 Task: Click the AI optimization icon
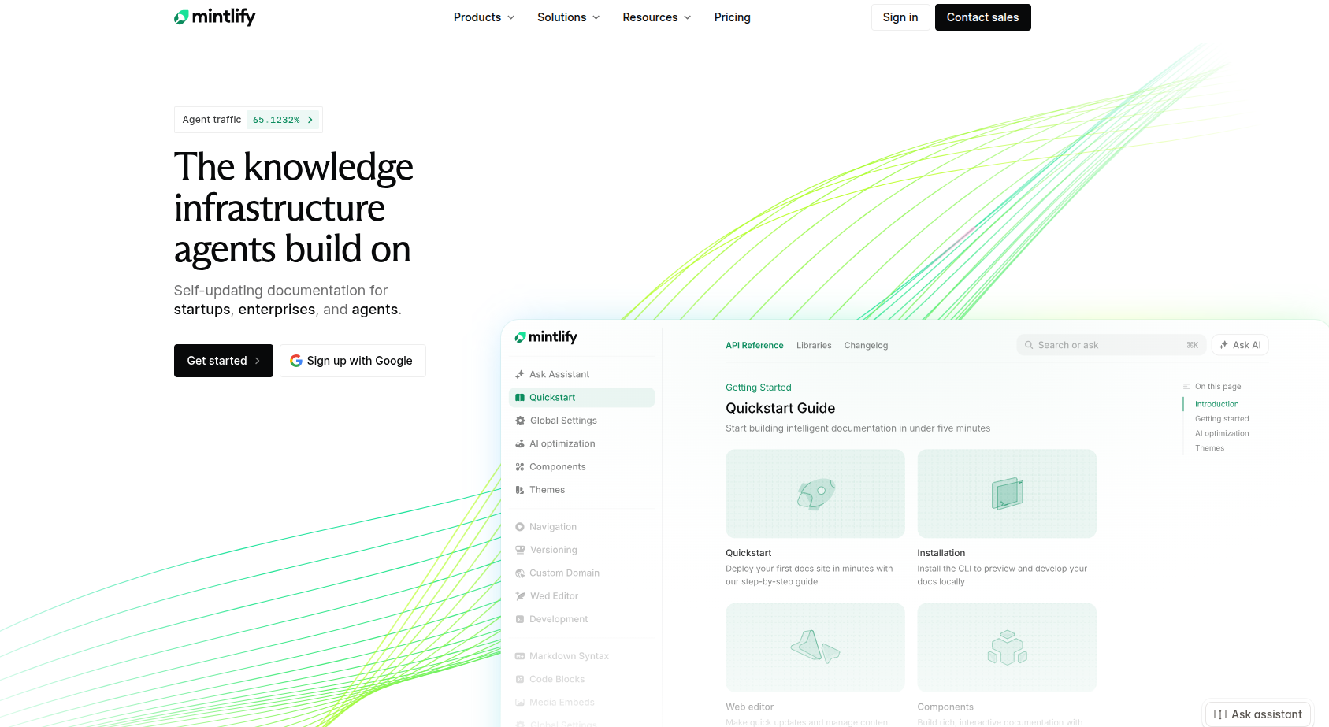click(x=520, y=443)
